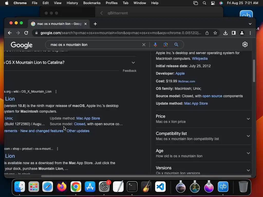The width and height of the screenshot is (263, 197).
Task: Send Feedback on the questions box
Action: (129, 71)
